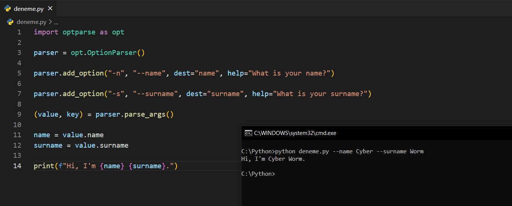Viewport: 512px width, 206px height.
Task: Click the "--surname" string on line 7
Action: [x=155, y=94]
